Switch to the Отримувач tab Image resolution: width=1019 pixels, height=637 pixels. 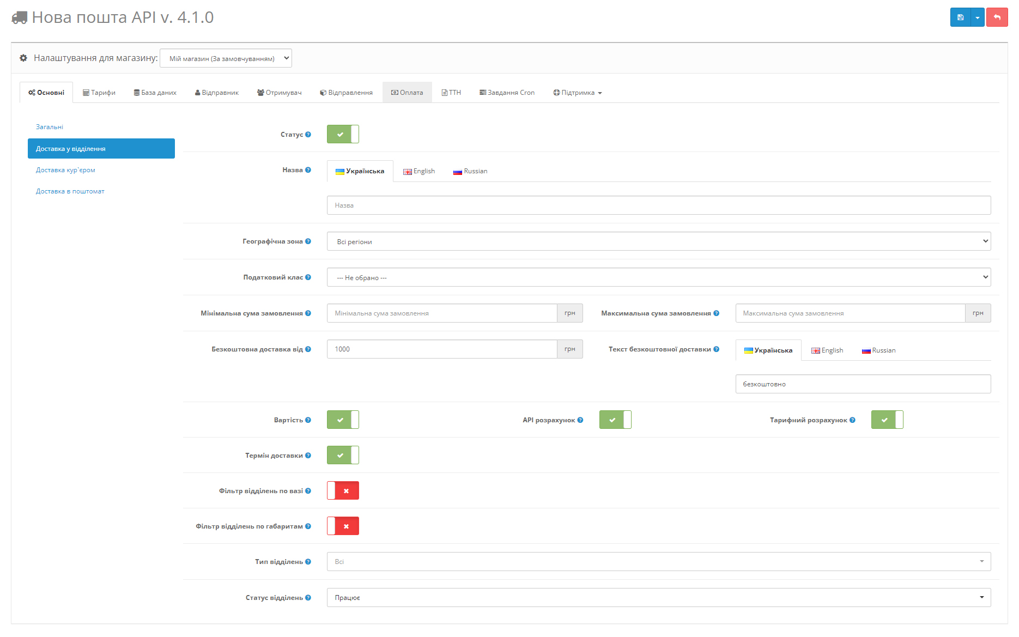(x=279, y=93)
